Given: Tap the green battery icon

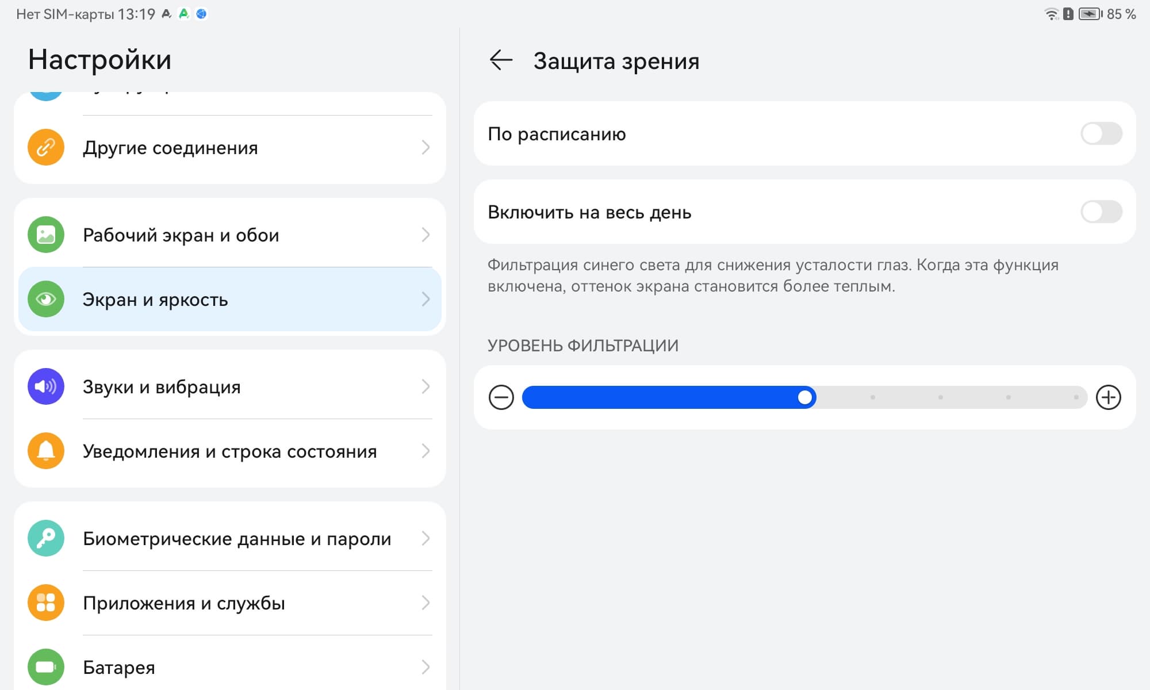Looking at the screenshot, I should point(46,667).
